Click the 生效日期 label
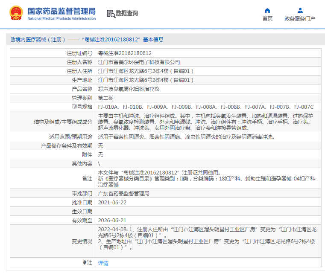 82,212
